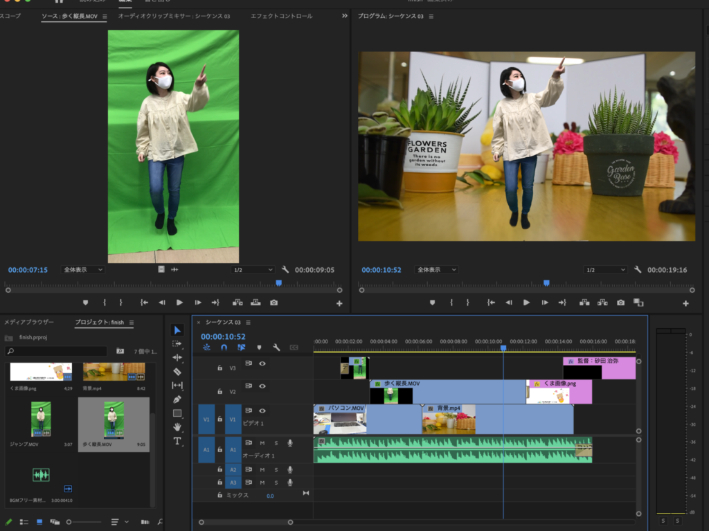Open timeline display settings wrench
Screen dimensions: 709x531
(276, 348)
